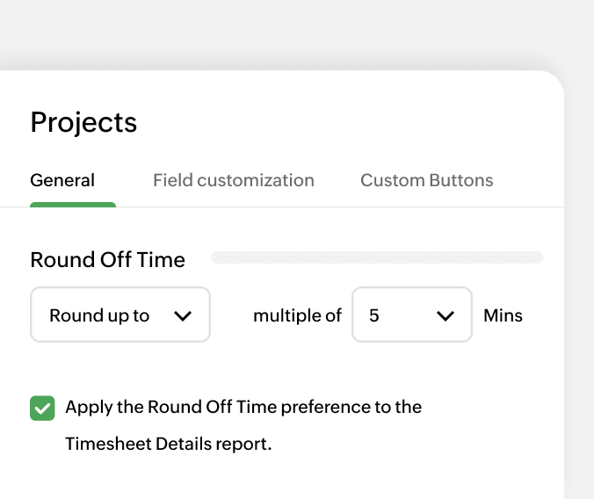The height and width of the screenshot is (499, 594).
Task: Go to the Custom Buttons tab
Action: 426,180
